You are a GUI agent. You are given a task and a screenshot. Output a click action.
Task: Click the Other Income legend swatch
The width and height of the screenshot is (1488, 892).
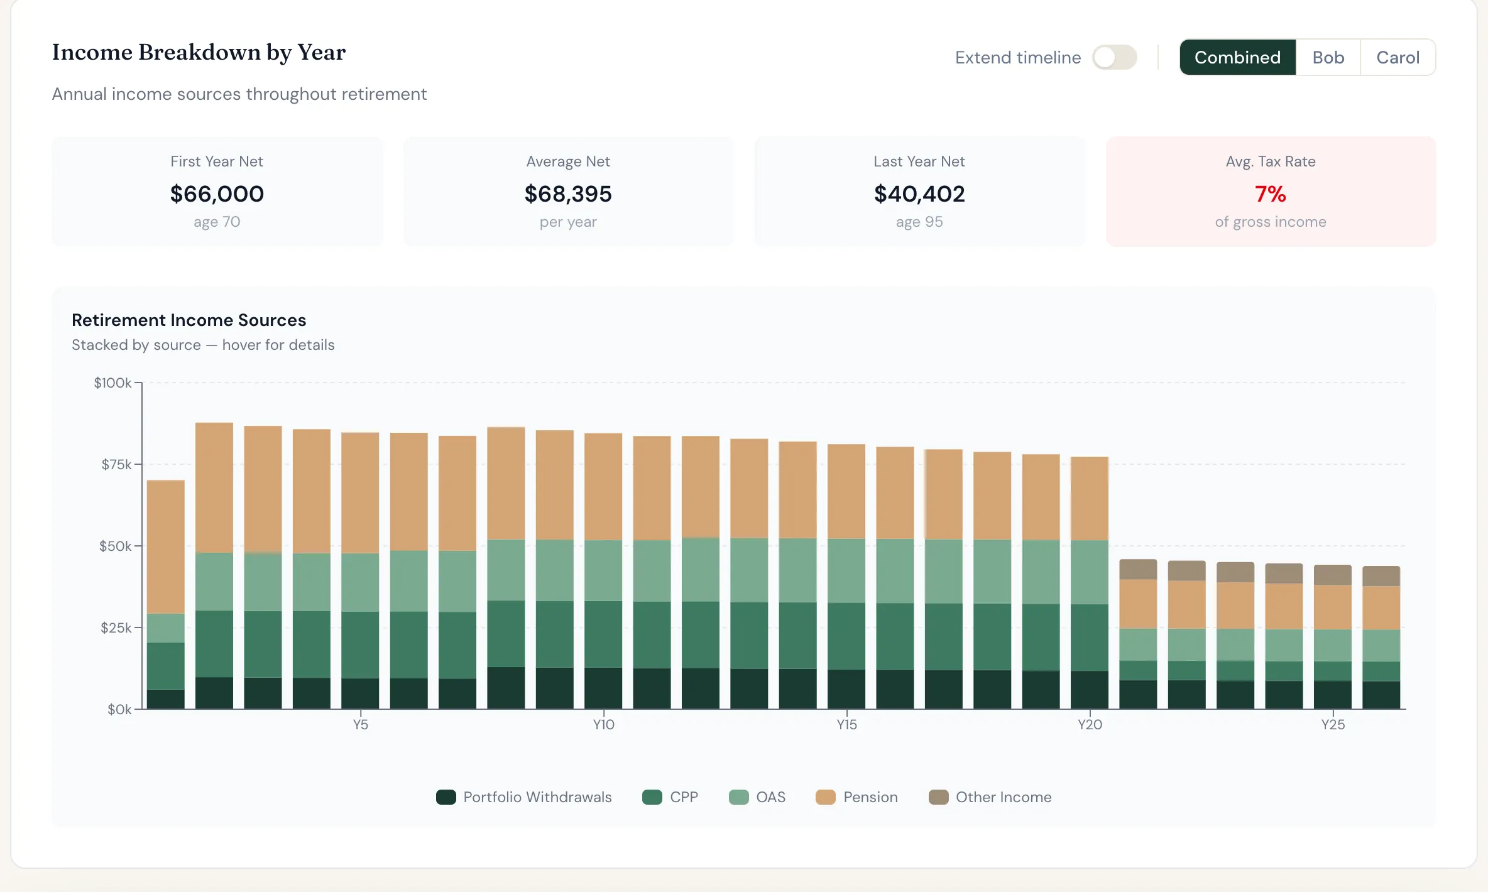point(939,797)
